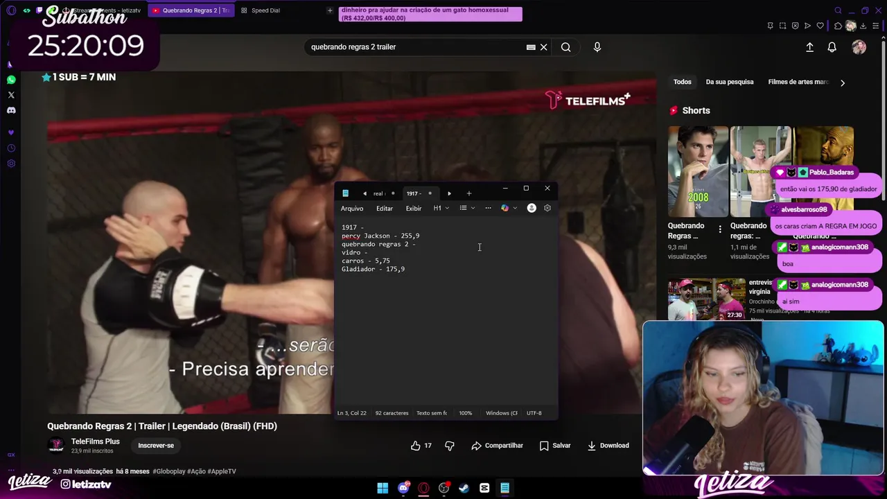
Task: Open browser downloads icon in toolbar
Action: [x=863, y=26]
